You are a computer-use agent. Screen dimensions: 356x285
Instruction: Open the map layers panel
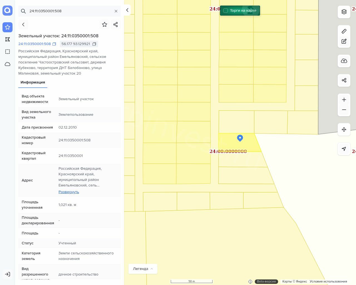coord(344,12)
